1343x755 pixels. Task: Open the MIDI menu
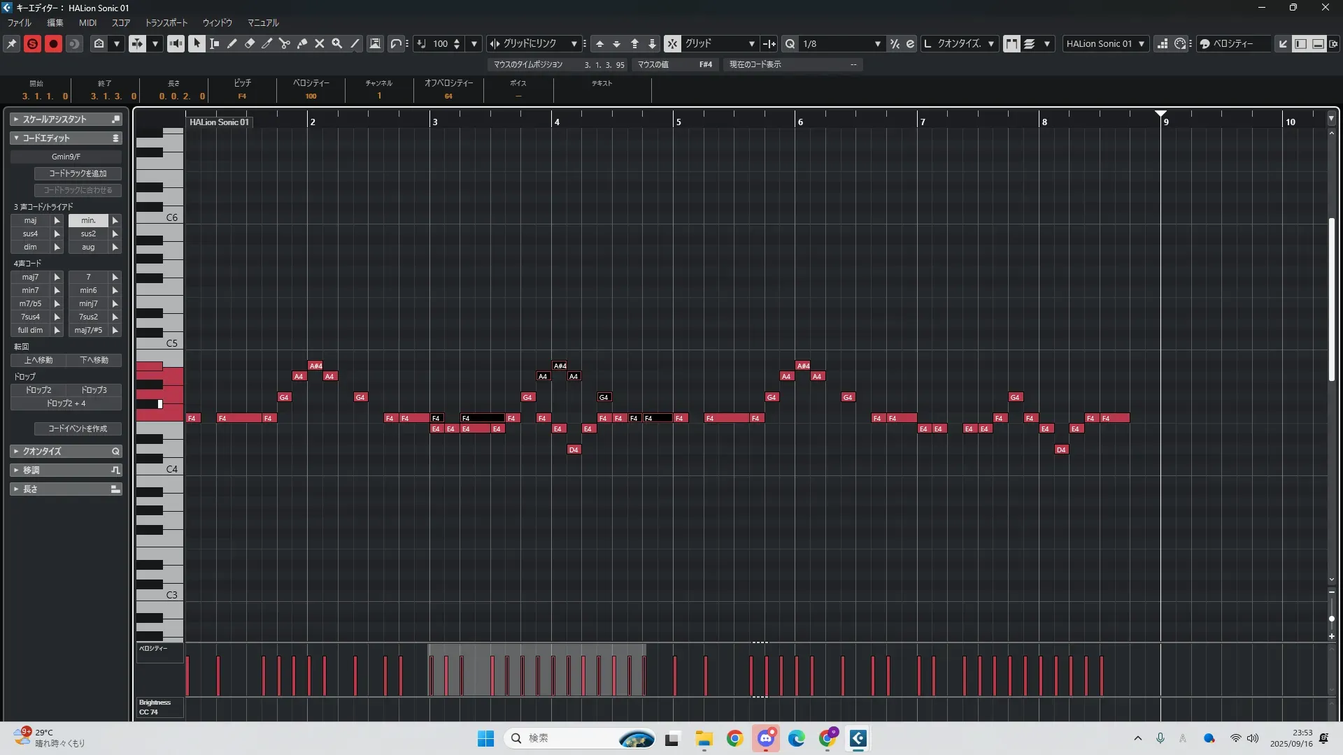87,22
